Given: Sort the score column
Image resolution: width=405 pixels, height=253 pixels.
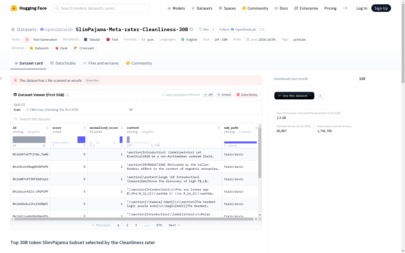Looking at the screenshot, I should [85, 128].
